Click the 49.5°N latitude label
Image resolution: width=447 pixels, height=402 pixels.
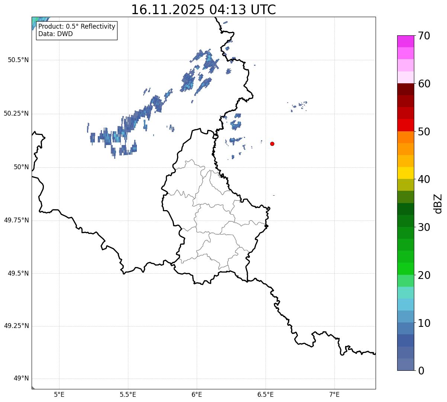pos(19,273)
